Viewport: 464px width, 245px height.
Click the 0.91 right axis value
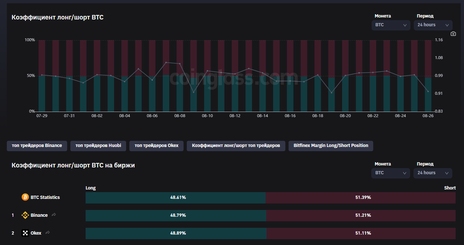[x=438, y=94]
